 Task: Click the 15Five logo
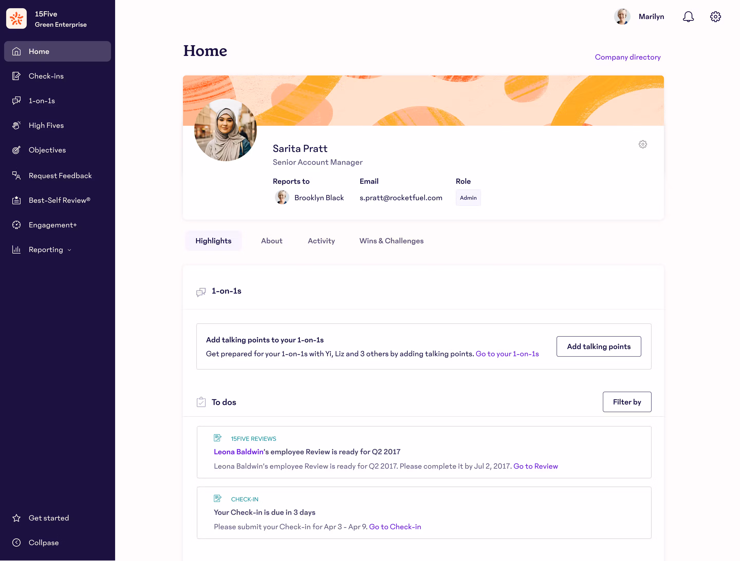coord(16,18)
